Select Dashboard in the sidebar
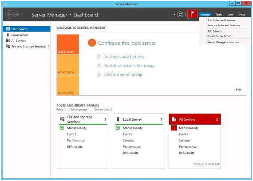This screenshot has height=181, width=253. pos(27,29)
